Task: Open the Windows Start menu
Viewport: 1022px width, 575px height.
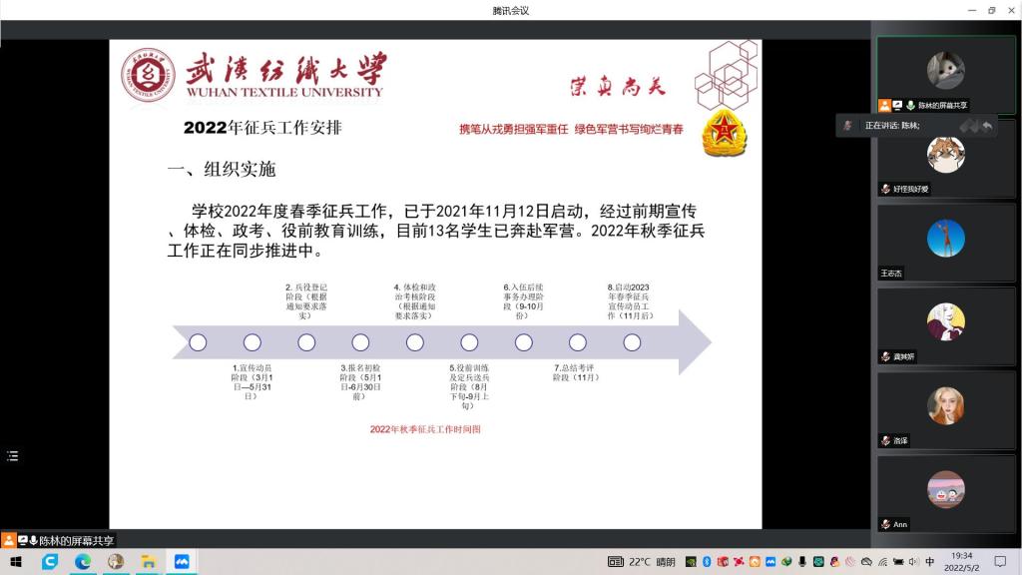Action: tap(17, 562)
